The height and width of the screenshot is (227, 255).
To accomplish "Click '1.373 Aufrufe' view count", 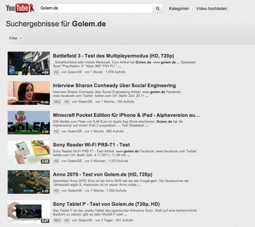I will point(118,161).
